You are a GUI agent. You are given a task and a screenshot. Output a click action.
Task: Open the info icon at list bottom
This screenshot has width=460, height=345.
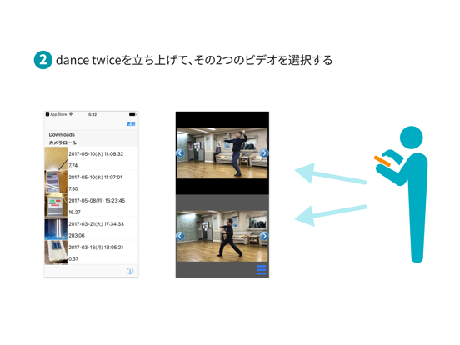[x=130, y=271]
